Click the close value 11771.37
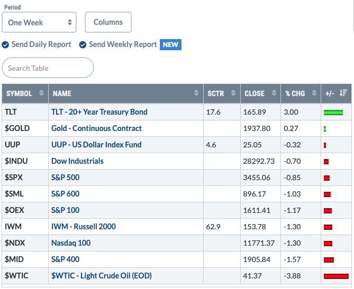354x289 pixels. point(259,243)
